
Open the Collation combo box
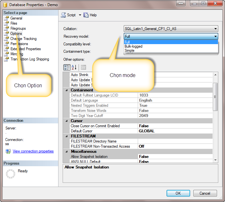171,29
